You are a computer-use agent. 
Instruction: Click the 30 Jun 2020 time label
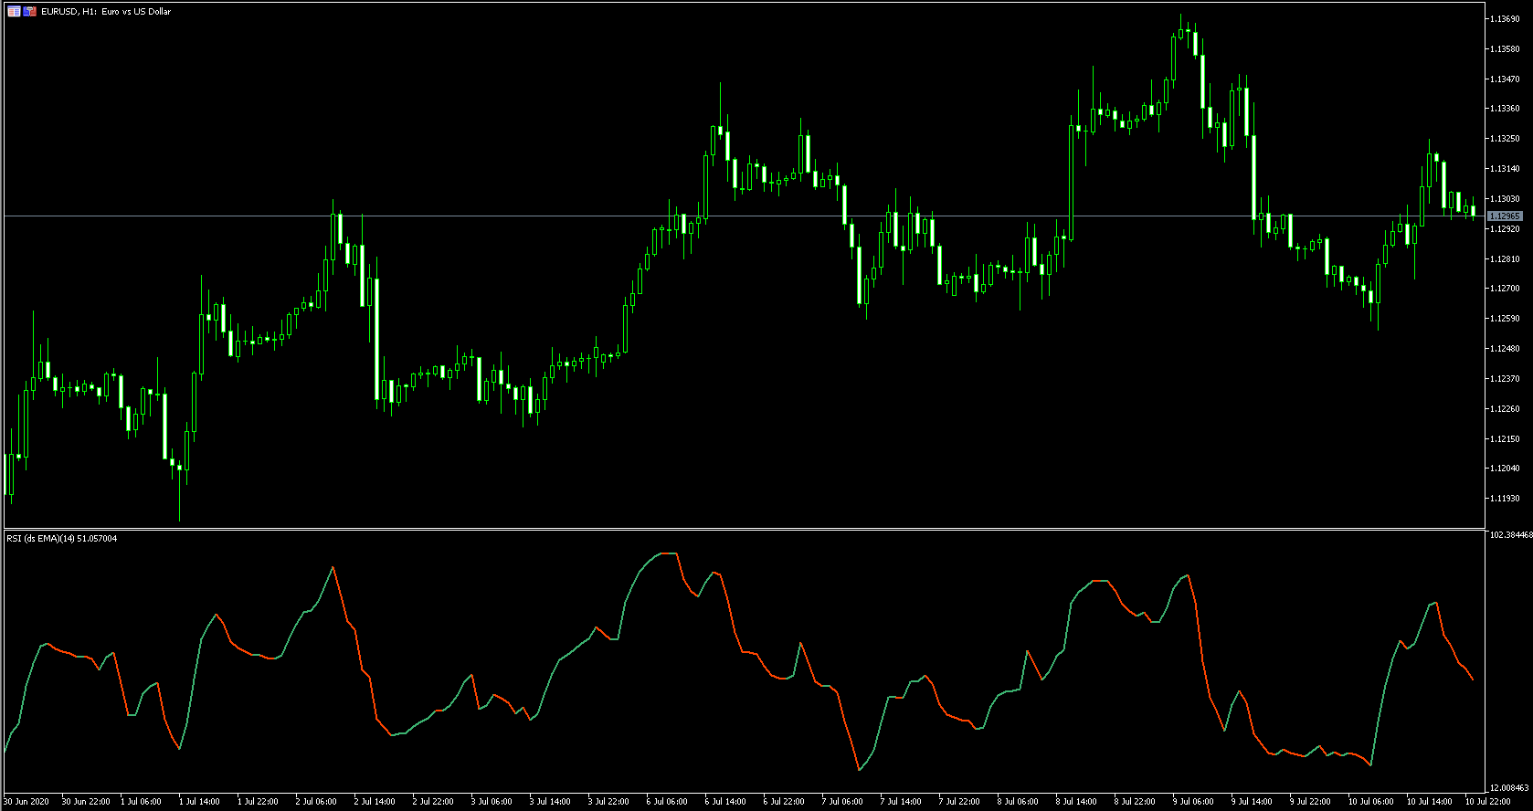point(26,802)
